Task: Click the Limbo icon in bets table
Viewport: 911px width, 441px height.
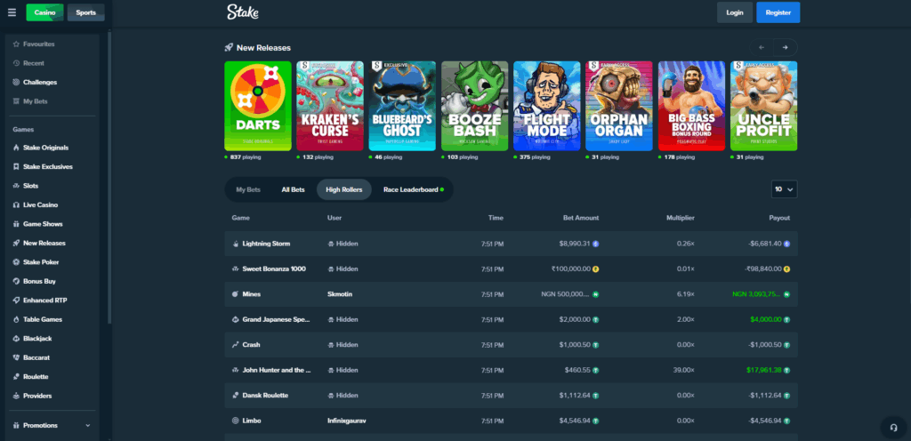Action: pos(235,421)
